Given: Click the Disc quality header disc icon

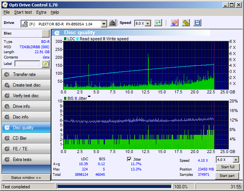Looking at the screenshot, I should pos(57,33).
